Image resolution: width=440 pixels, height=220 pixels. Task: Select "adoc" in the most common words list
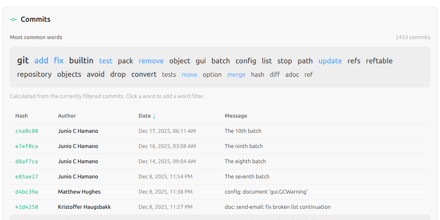[292, 75]
